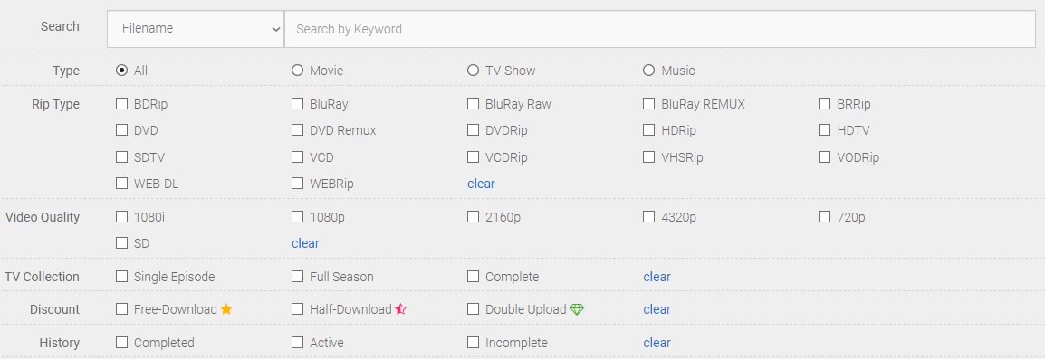The width and height of the screenshot is (1045, 359).
Task: Enable the Free-Download discount checkbox
Action: pos(121,309)
